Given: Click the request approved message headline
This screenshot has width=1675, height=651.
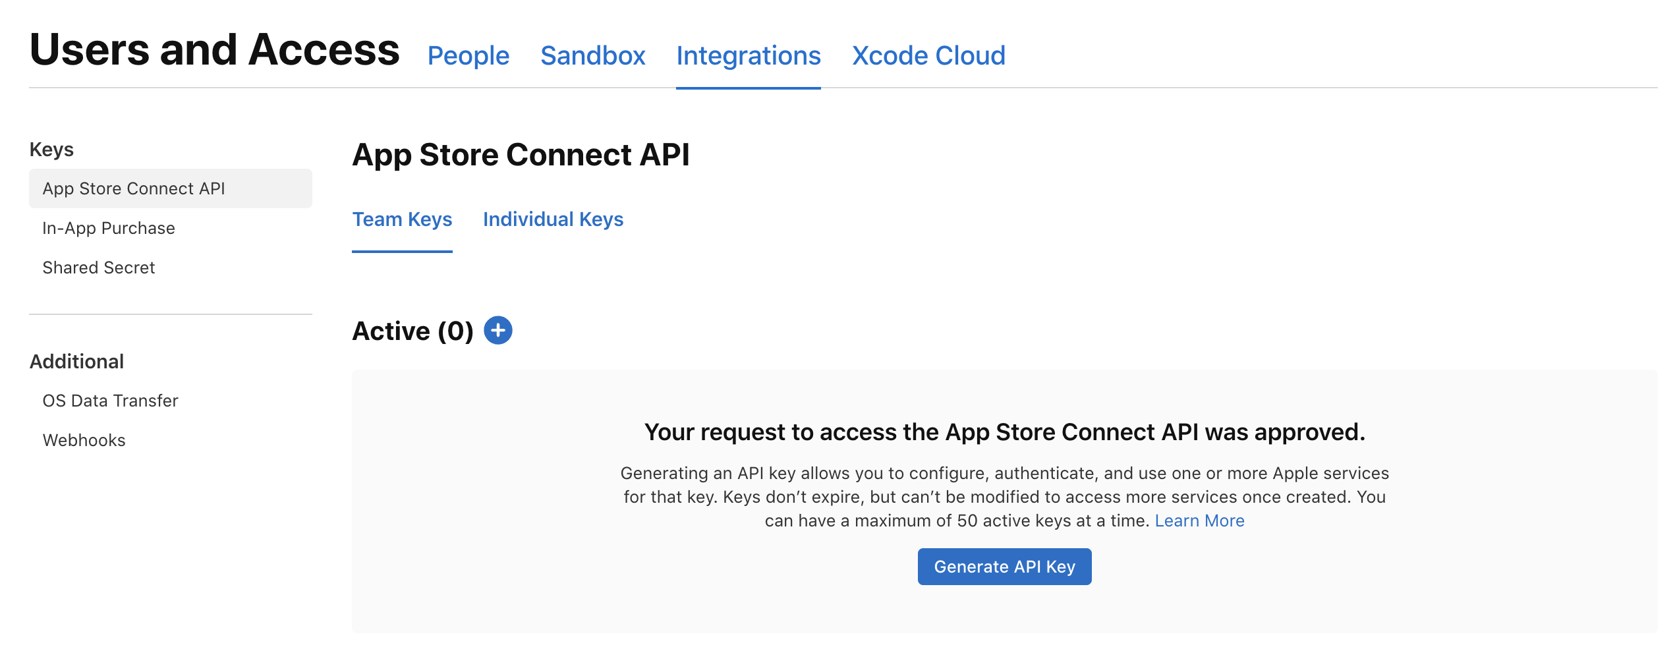Looking at the screenshot, I should tap(1005, 432).
